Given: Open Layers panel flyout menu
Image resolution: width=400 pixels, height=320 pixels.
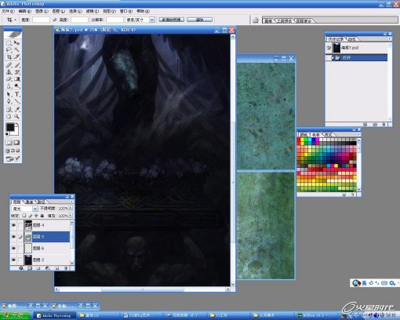Looking at the screenshot, I should coord(72,202).
